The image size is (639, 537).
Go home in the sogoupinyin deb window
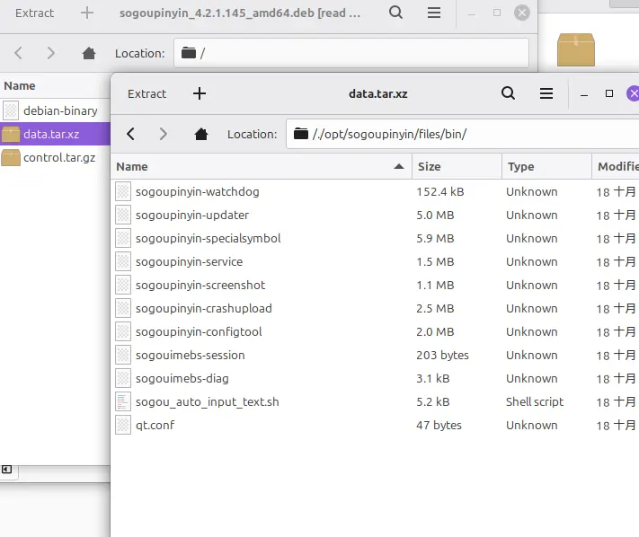(x=89, y=53)
